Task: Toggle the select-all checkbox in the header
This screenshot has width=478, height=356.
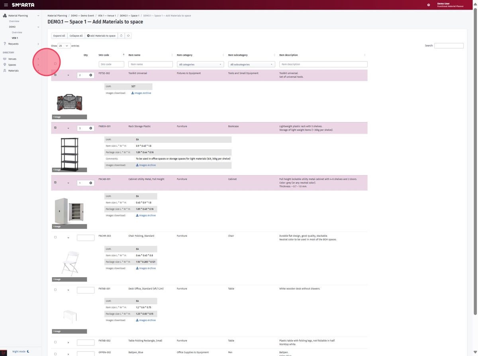Action: coord(55,64)
